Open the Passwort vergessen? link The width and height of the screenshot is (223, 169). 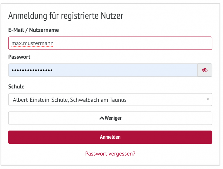click(x=110, y=153)
